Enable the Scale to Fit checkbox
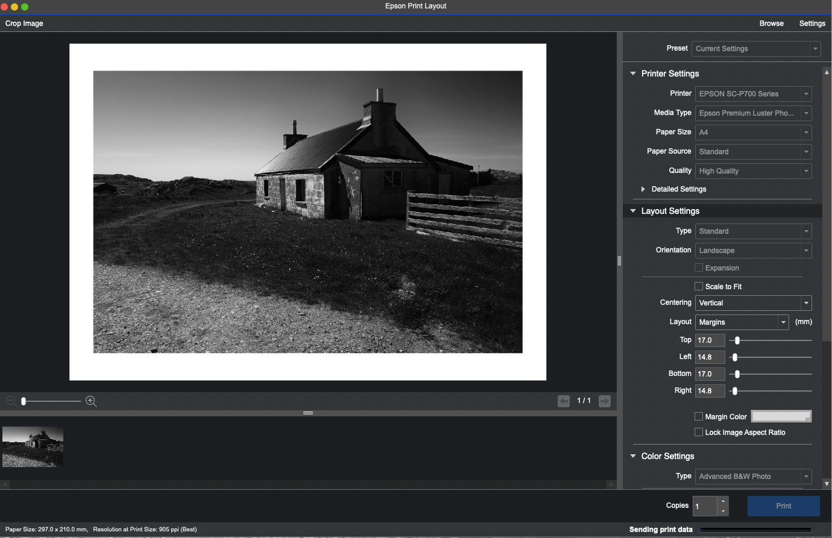 [x=699, y=286]
